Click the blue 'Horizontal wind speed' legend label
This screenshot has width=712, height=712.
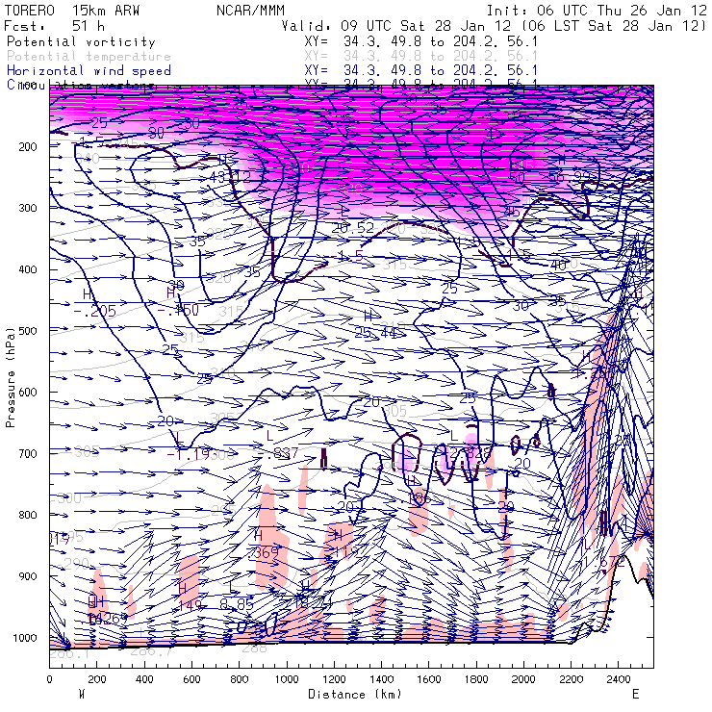coord(89,71)
